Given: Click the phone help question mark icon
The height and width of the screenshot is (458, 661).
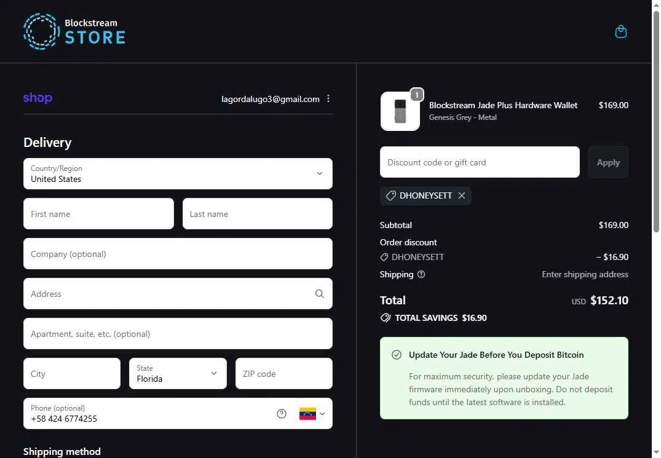Looking at the screenshot, I should 282,414.
